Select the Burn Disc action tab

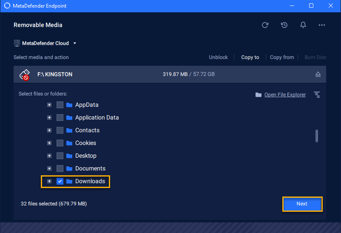point(315,57)
